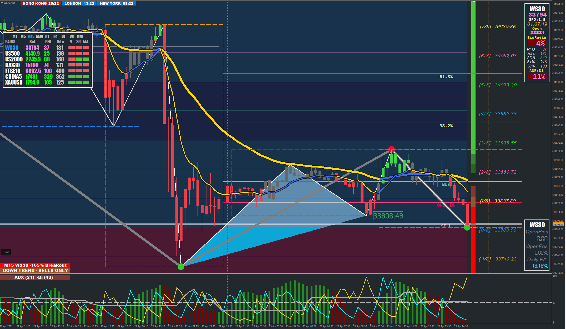Switch to the MN1 timeframe
Image resolution: width=566 pixels, height=329 pixels.
[x=80, y=36]
